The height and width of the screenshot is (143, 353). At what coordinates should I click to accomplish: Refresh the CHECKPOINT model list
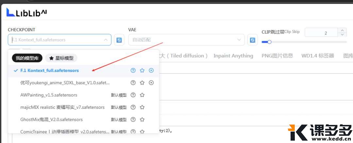click(119, 40)
